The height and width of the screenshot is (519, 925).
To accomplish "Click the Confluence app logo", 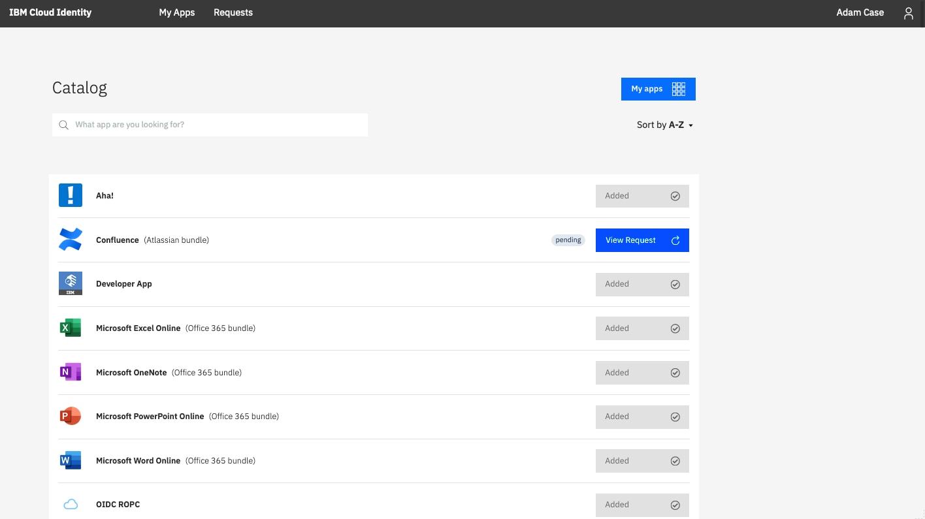I will pos(71,240).
